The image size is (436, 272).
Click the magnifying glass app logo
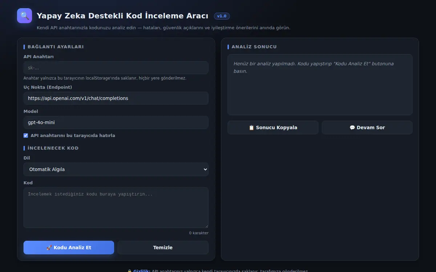pos(25,16)
